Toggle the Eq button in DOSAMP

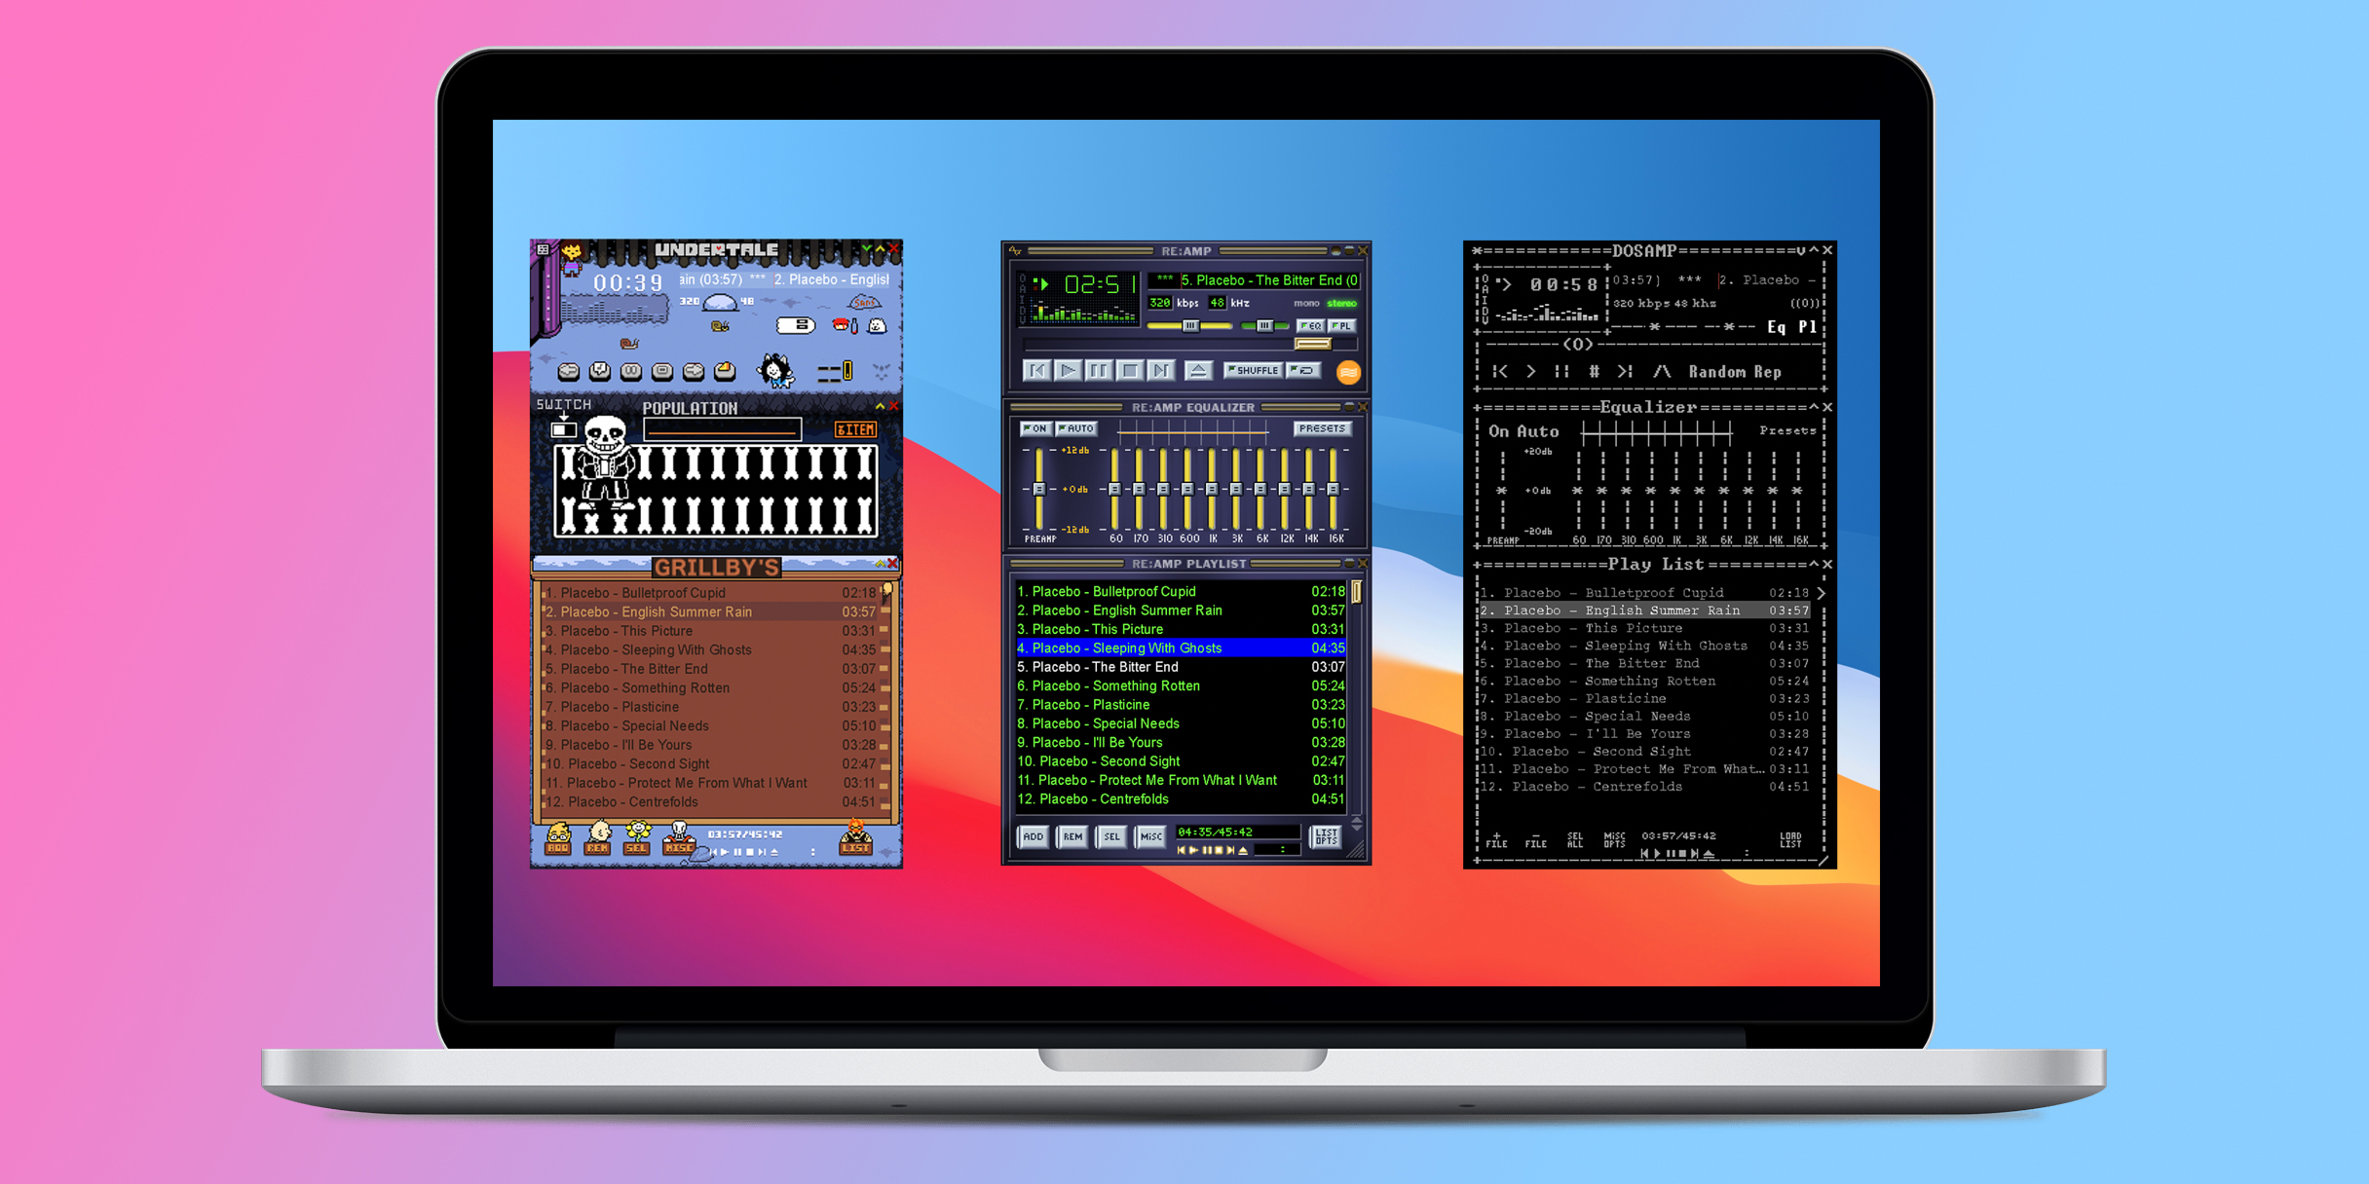click(1777, 327)
